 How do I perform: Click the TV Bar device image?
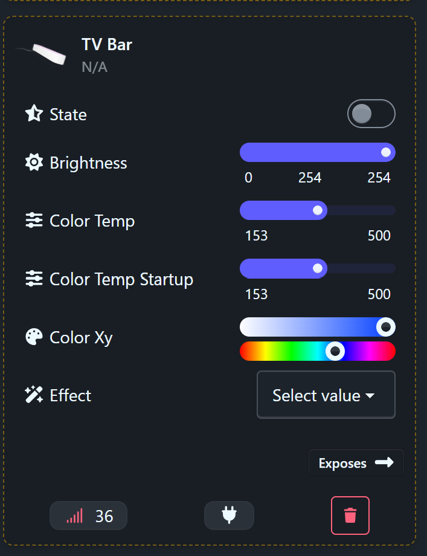[42, 54]
